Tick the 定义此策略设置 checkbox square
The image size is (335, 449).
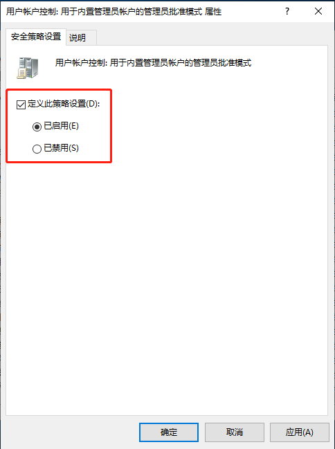[21, 104]
